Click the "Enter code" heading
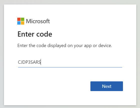Screen dimensions: 140x108 (x=35, y=34)
